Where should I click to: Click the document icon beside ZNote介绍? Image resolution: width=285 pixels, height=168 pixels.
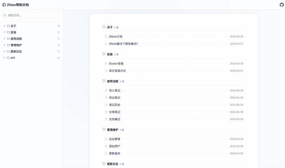pos(106,36)
